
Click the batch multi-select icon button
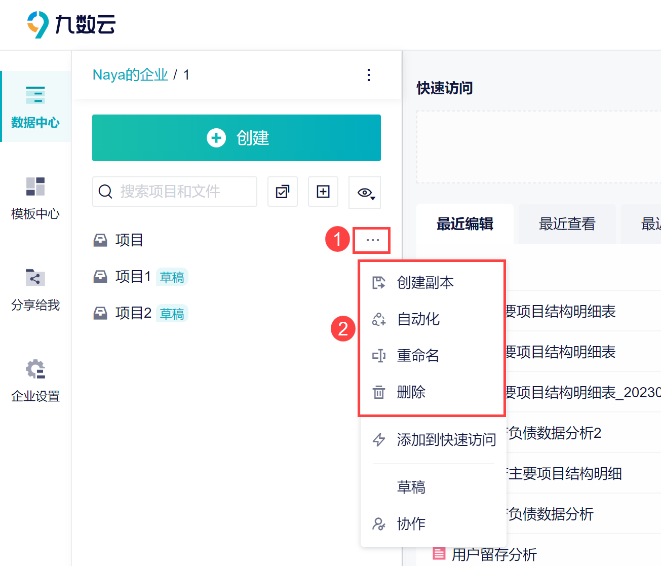point(283,192)
